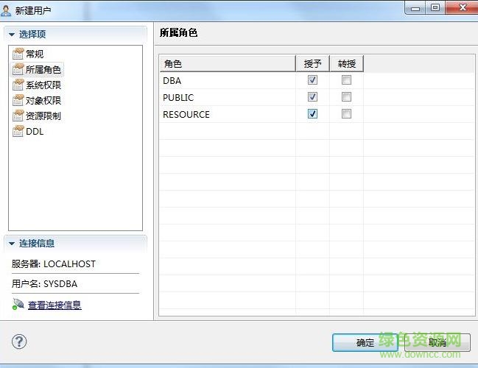Click the 所属角色 page icon
The width and height of the screenshot is (478, 368).
coord(18,69)
